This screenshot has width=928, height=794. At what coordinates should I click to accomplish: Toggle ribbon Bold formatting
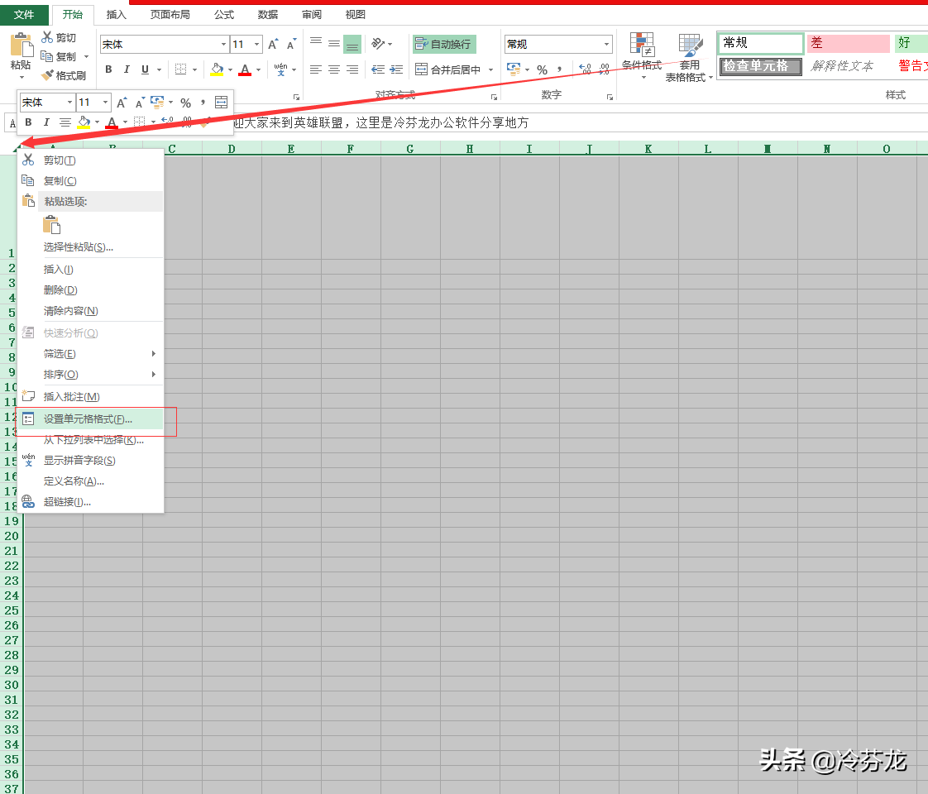tap(108, 69)
